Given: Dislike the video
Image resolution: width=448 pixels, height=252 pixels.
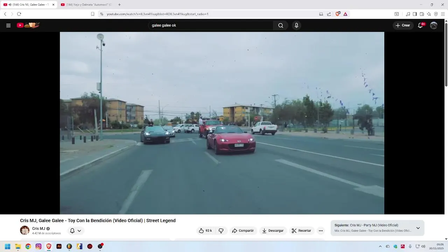Looking at the screenshot, I should coord(221,231).
